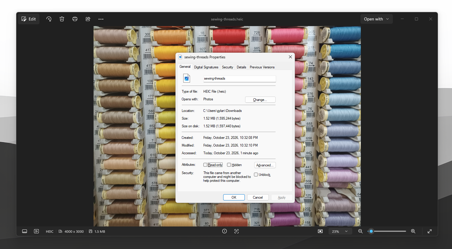Viewport: 452px width, 249px height.
Task: Open the Previous Versions tab
Action: coord(262,67)
